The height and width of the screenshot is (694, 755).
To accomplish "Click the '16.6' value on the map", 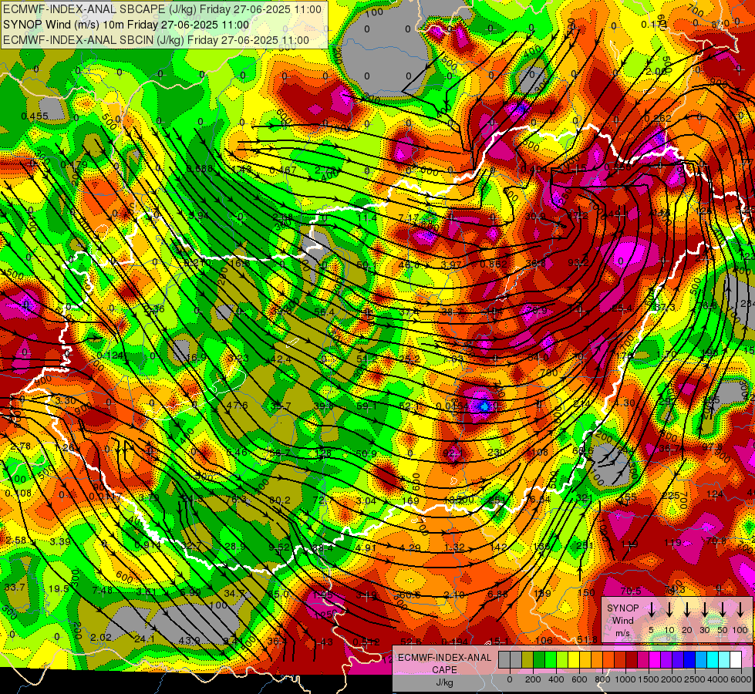I will coord(241,264).
